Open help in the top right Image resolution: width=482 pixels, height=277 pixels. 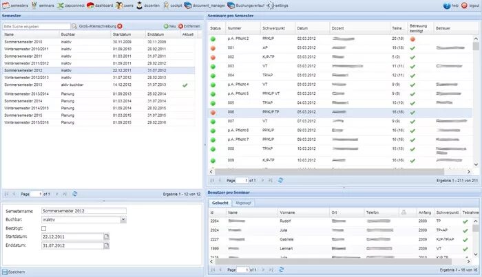[x=451, y=5]
